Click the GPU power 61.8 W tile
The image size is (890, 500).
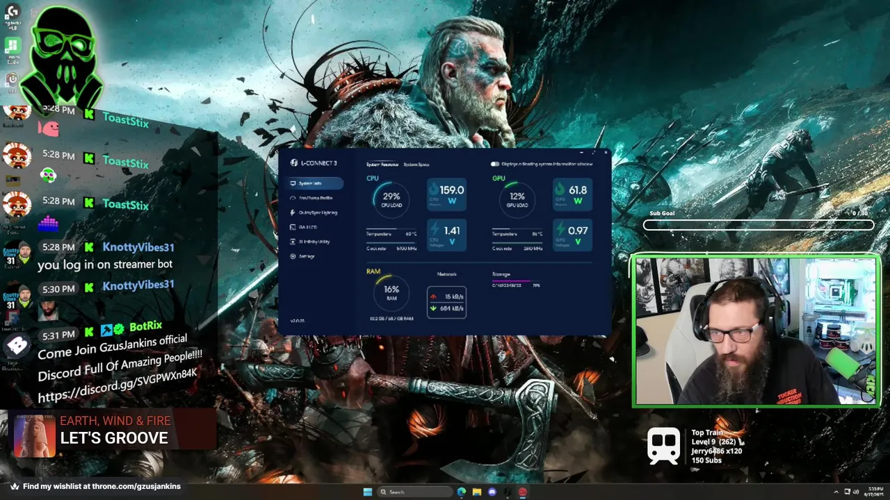572,194
